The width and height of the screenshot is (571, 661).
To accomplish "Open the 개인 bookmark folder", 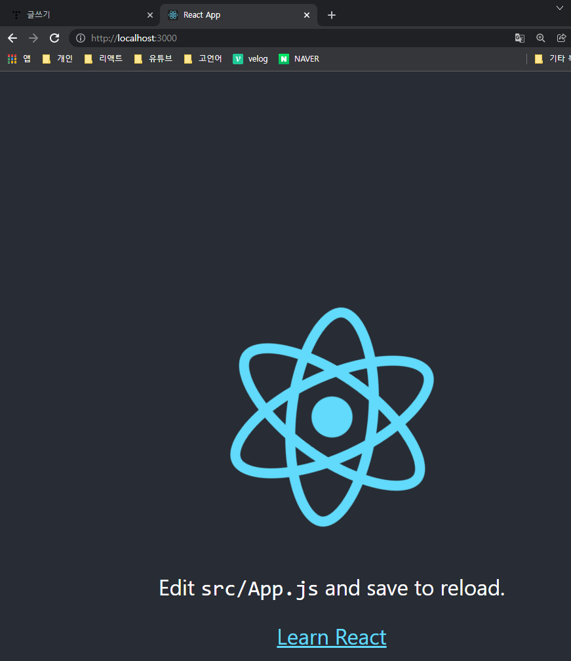I will point(58,59).
